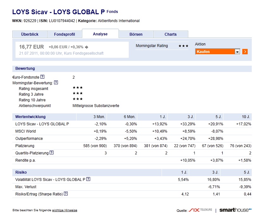
Task: Open the wichtige Hinweise link
Action: coord(65,210)
